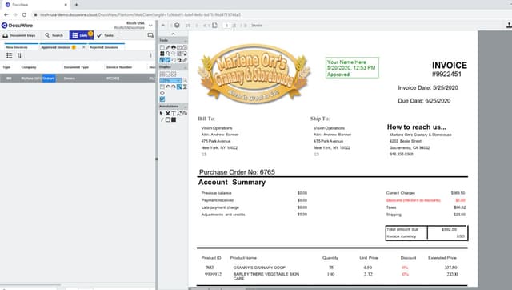Click the green Approved stamp on invoice
The height and width of the screenshot is (290, 512).
pos(352,67)
